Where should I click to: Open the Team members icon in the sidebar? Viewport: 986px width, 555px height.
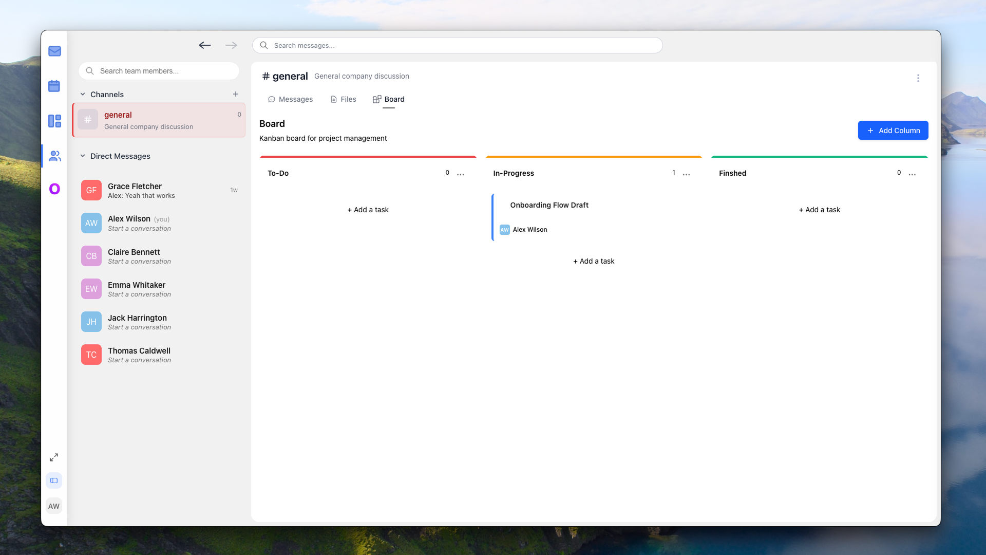(x=54, y=156)
